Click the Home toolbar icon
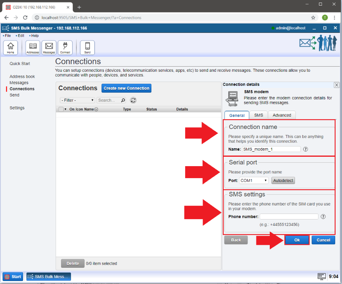 [10, 47]
